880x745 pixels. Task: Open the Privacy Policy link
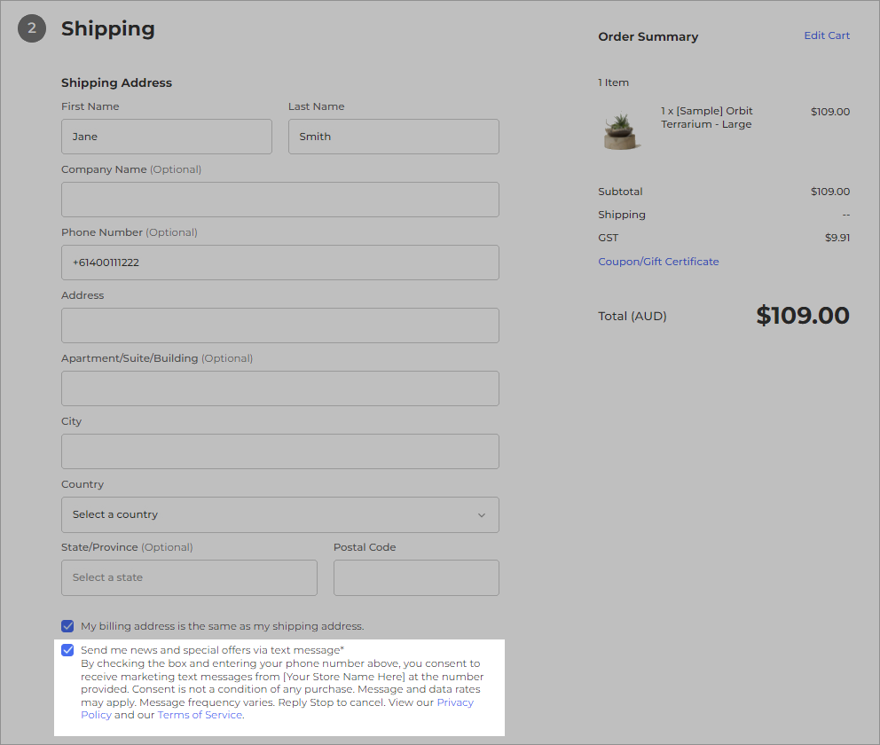tap(455, 702)
